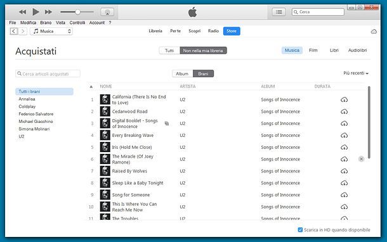Open the Controlli menu

77,23
